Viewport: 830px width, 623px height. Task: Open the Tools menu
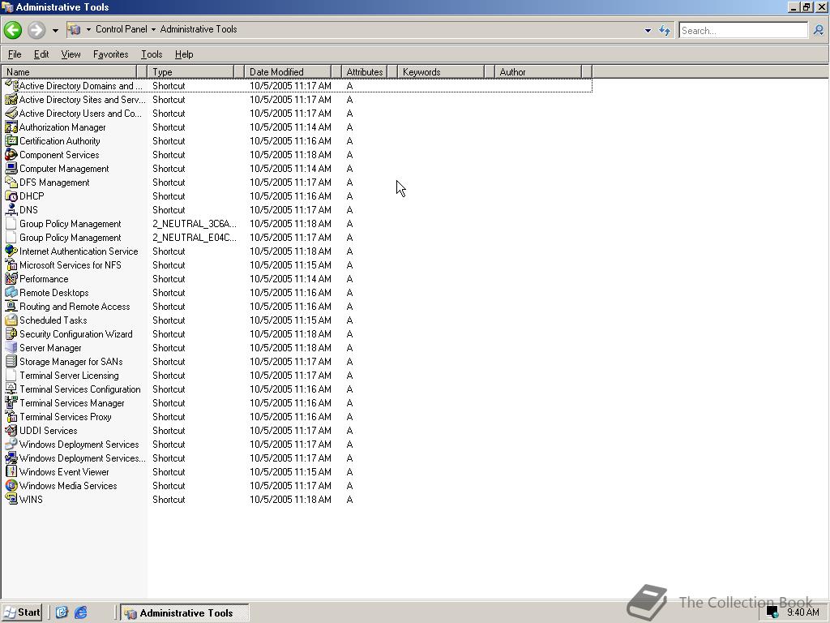[x=152, y=54]
